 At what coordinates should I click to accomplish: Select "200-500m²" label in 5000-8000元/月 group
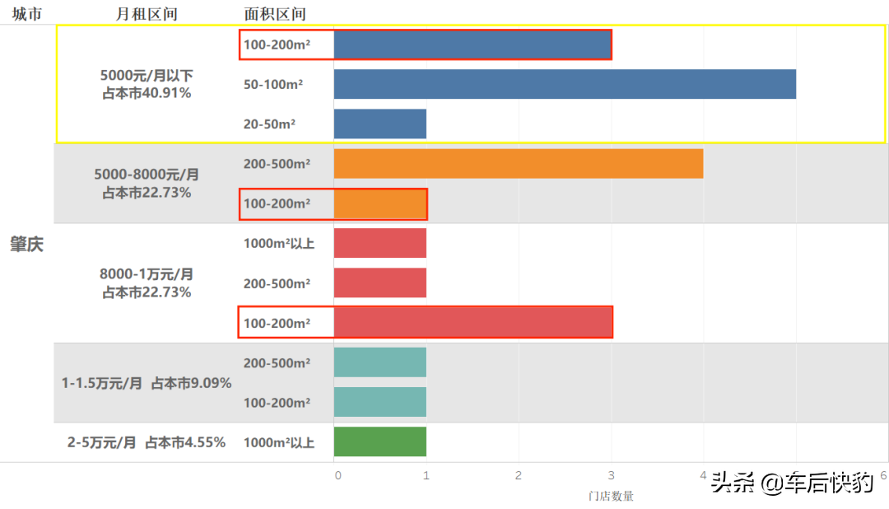pos(277,163)
